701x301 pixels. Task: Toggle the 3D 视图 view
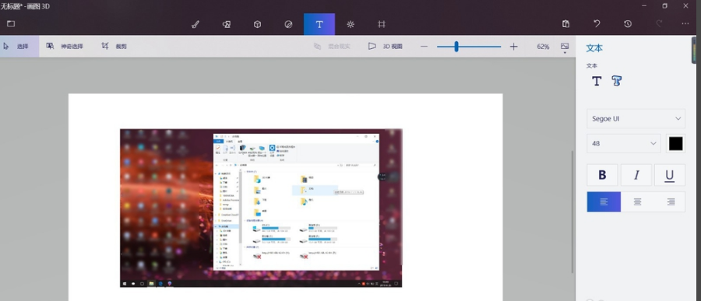[386, 47]
